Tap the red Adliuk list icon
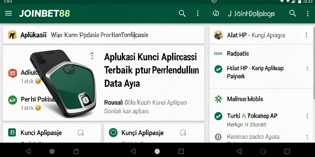The width and height of the screenshot is (315, 157). [x=12, y=73]
